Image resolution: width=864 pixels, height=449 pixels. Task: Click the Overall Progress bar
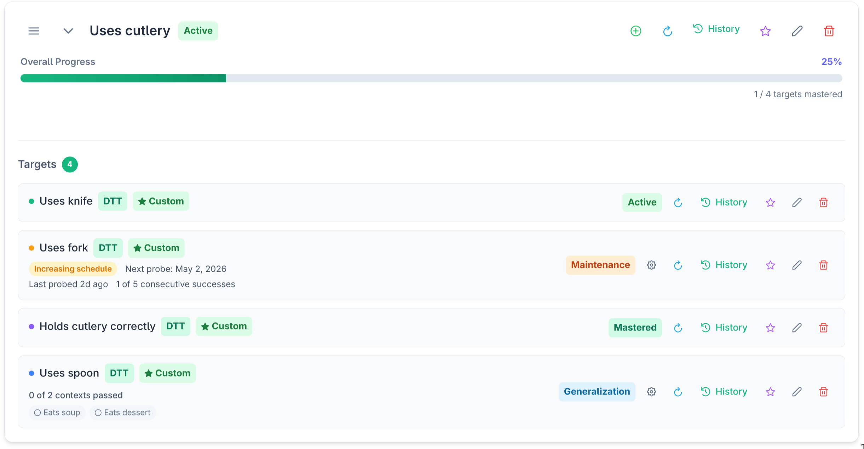[x=431, y=78]
